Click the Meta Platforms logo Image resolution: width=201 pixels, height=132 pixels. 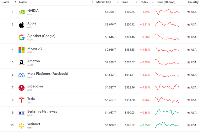21,75
